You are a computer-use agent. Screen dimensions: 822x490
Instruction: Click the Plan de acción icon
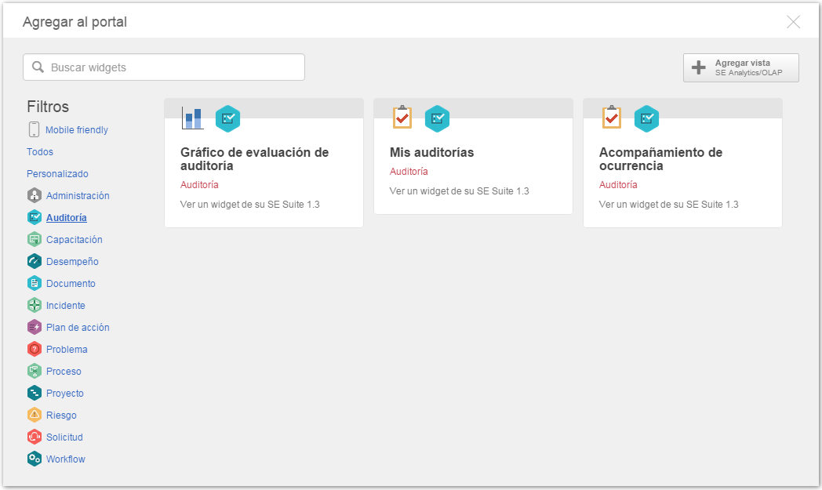point(35,328)
